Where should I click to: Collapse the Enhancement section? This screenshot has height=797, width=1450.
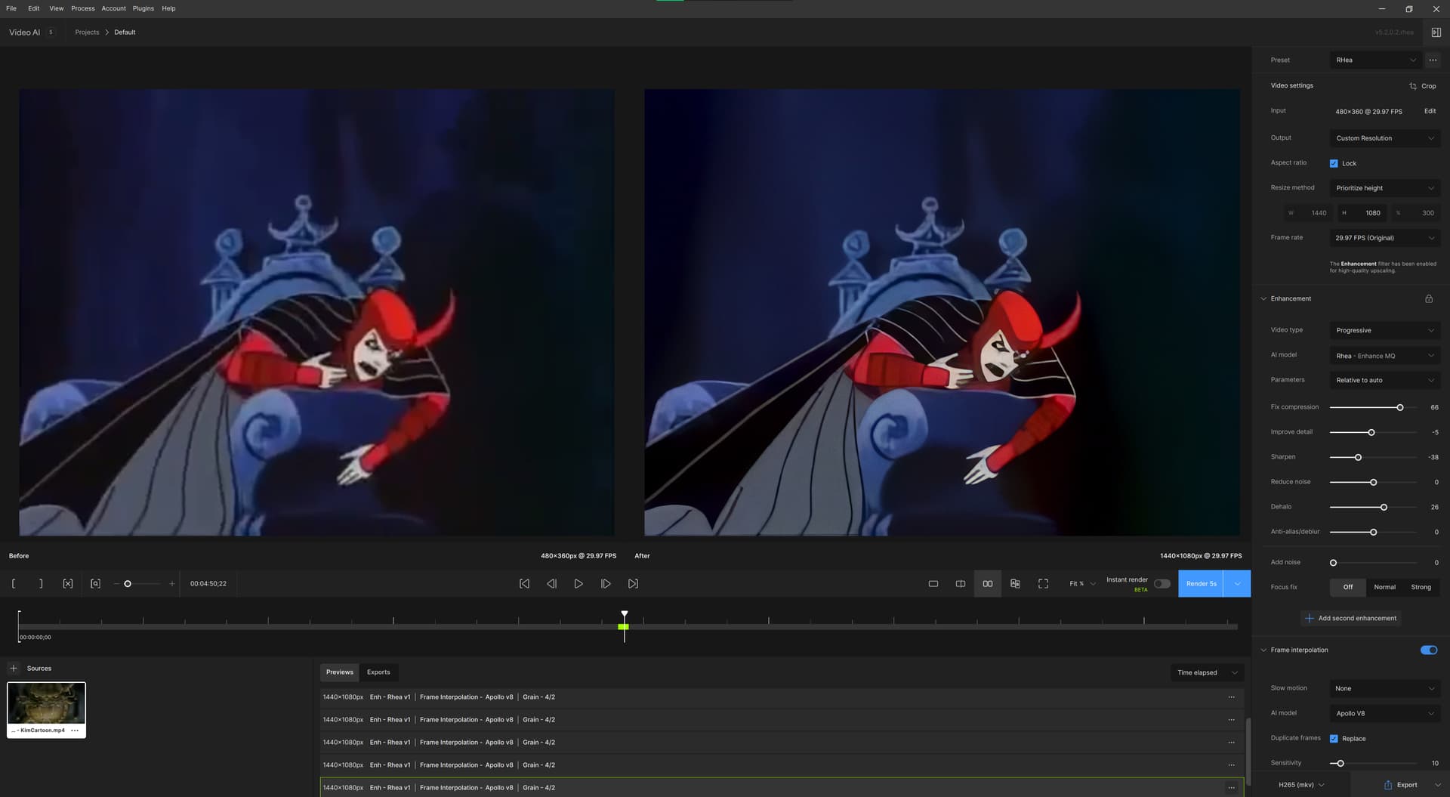tap(1263, 299)
